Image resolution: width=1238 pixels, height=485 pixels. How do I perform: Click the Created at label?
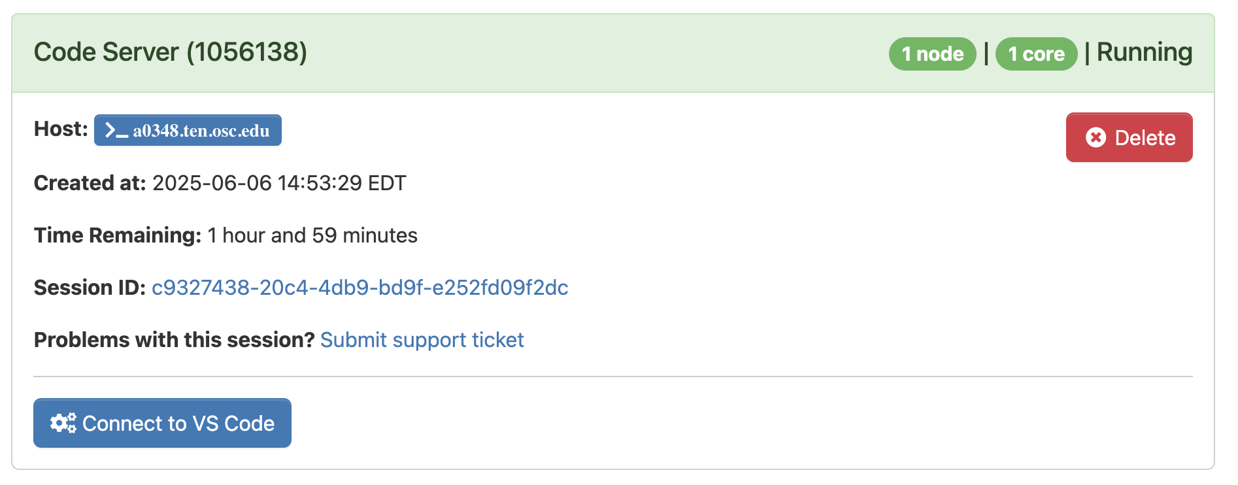point(90,183)
